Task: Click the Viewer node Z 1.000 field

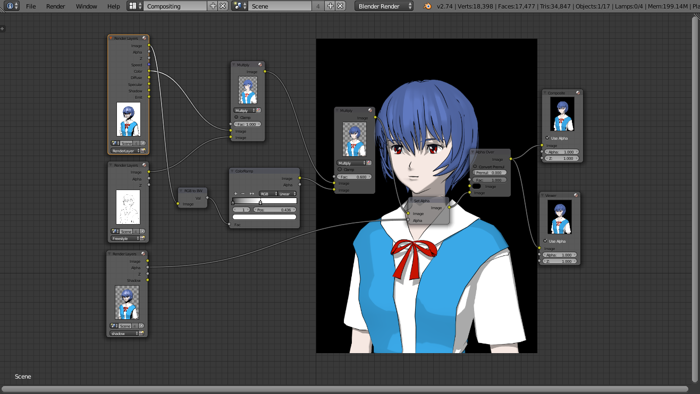Action: [x=561, y=261]
